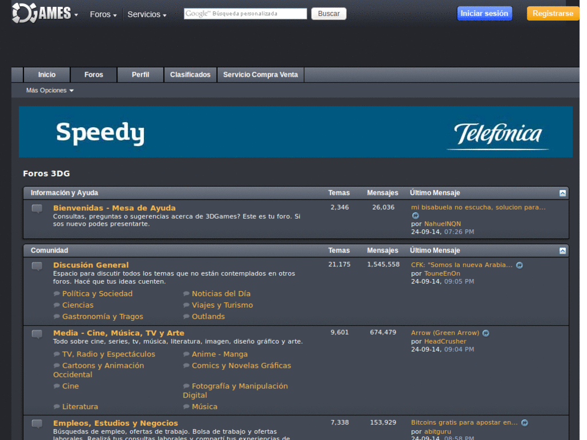Viewport: 587px width, 440px height.
Task: Click the bubble icon beside Anime - Manga
Action: 186,354
